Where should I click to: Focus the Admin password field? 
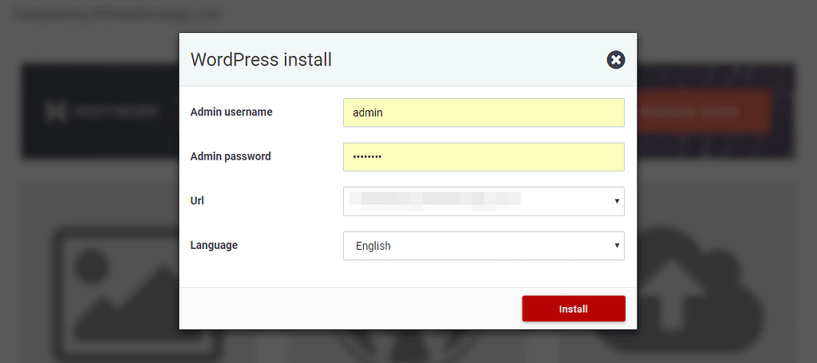[483, 156]
